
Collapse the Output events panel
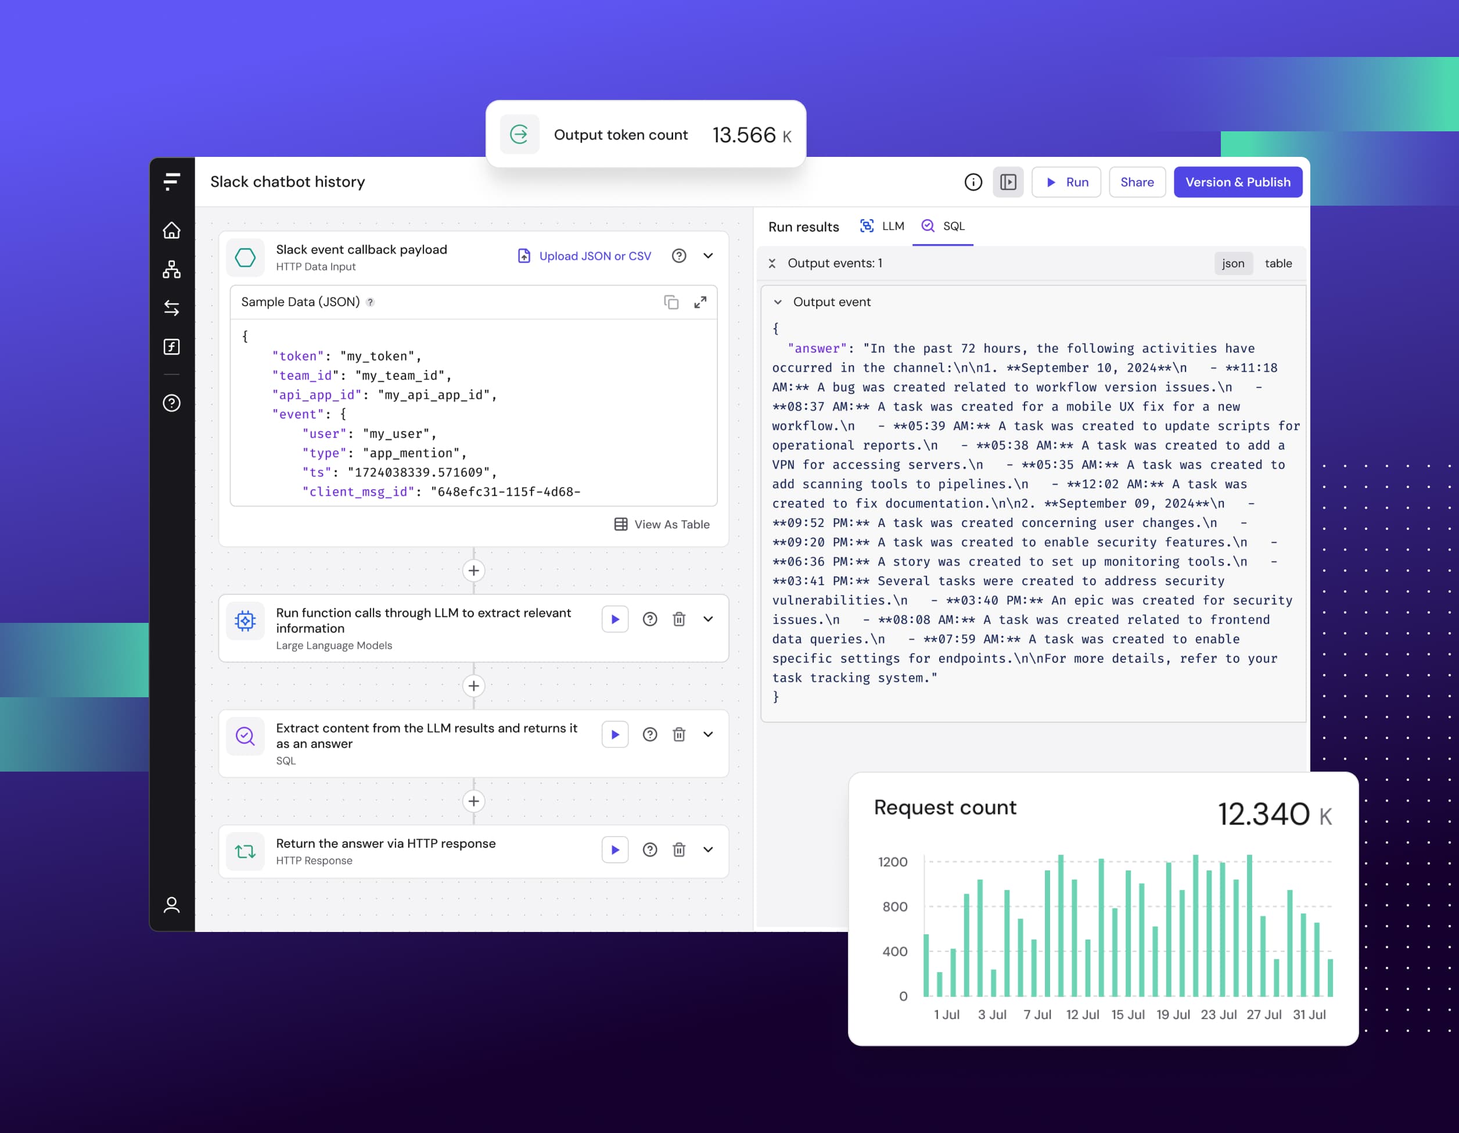point(771,263)
